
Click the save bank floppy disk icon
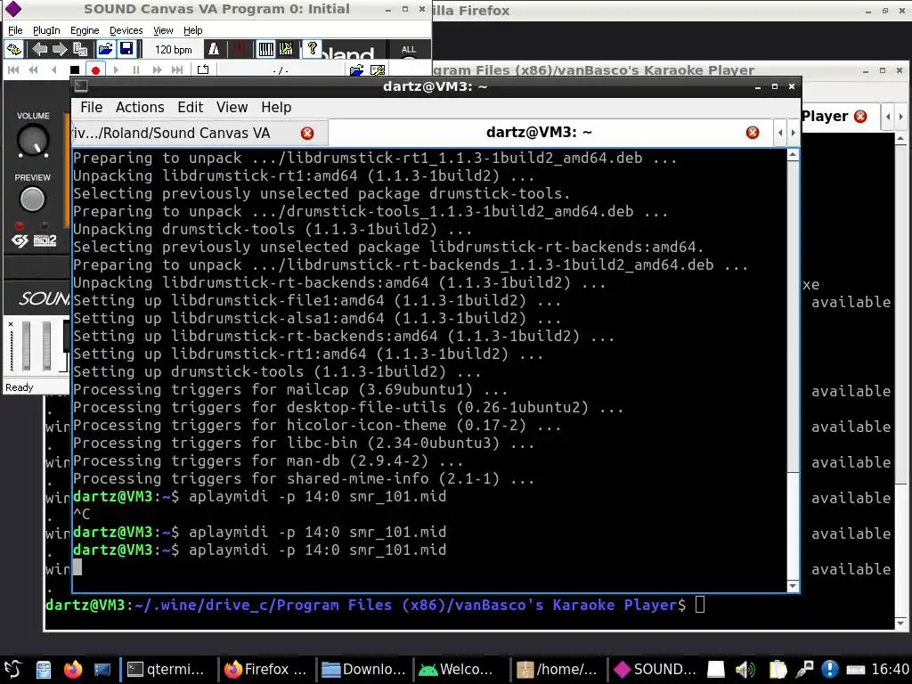coord(126,50)
